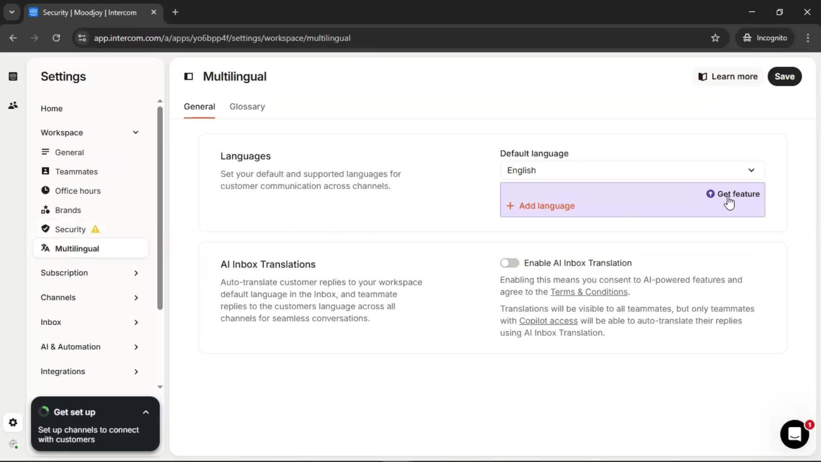821x462 pixels.
Task: Open the Default language English dropdown
Action: tap(632, 170)
